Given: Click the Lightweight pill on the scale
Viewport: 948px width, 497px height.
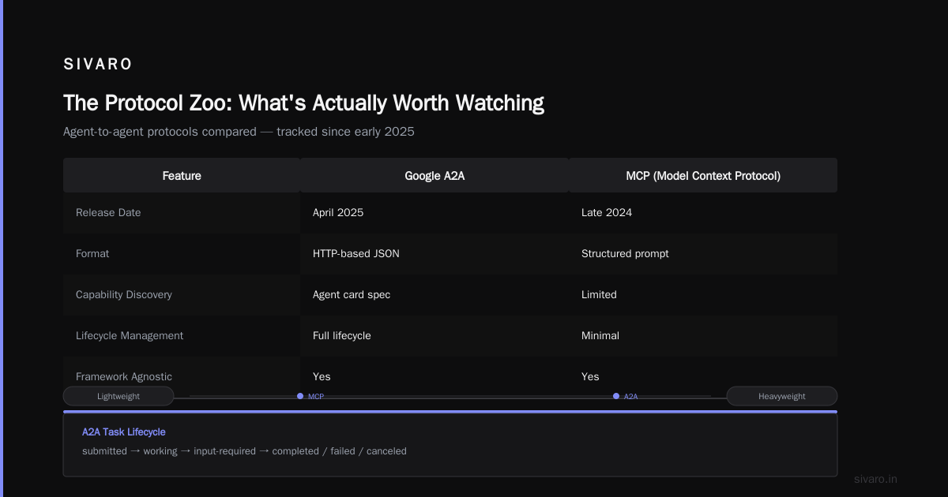Looking at the screenshot, I should coord(118,396).
